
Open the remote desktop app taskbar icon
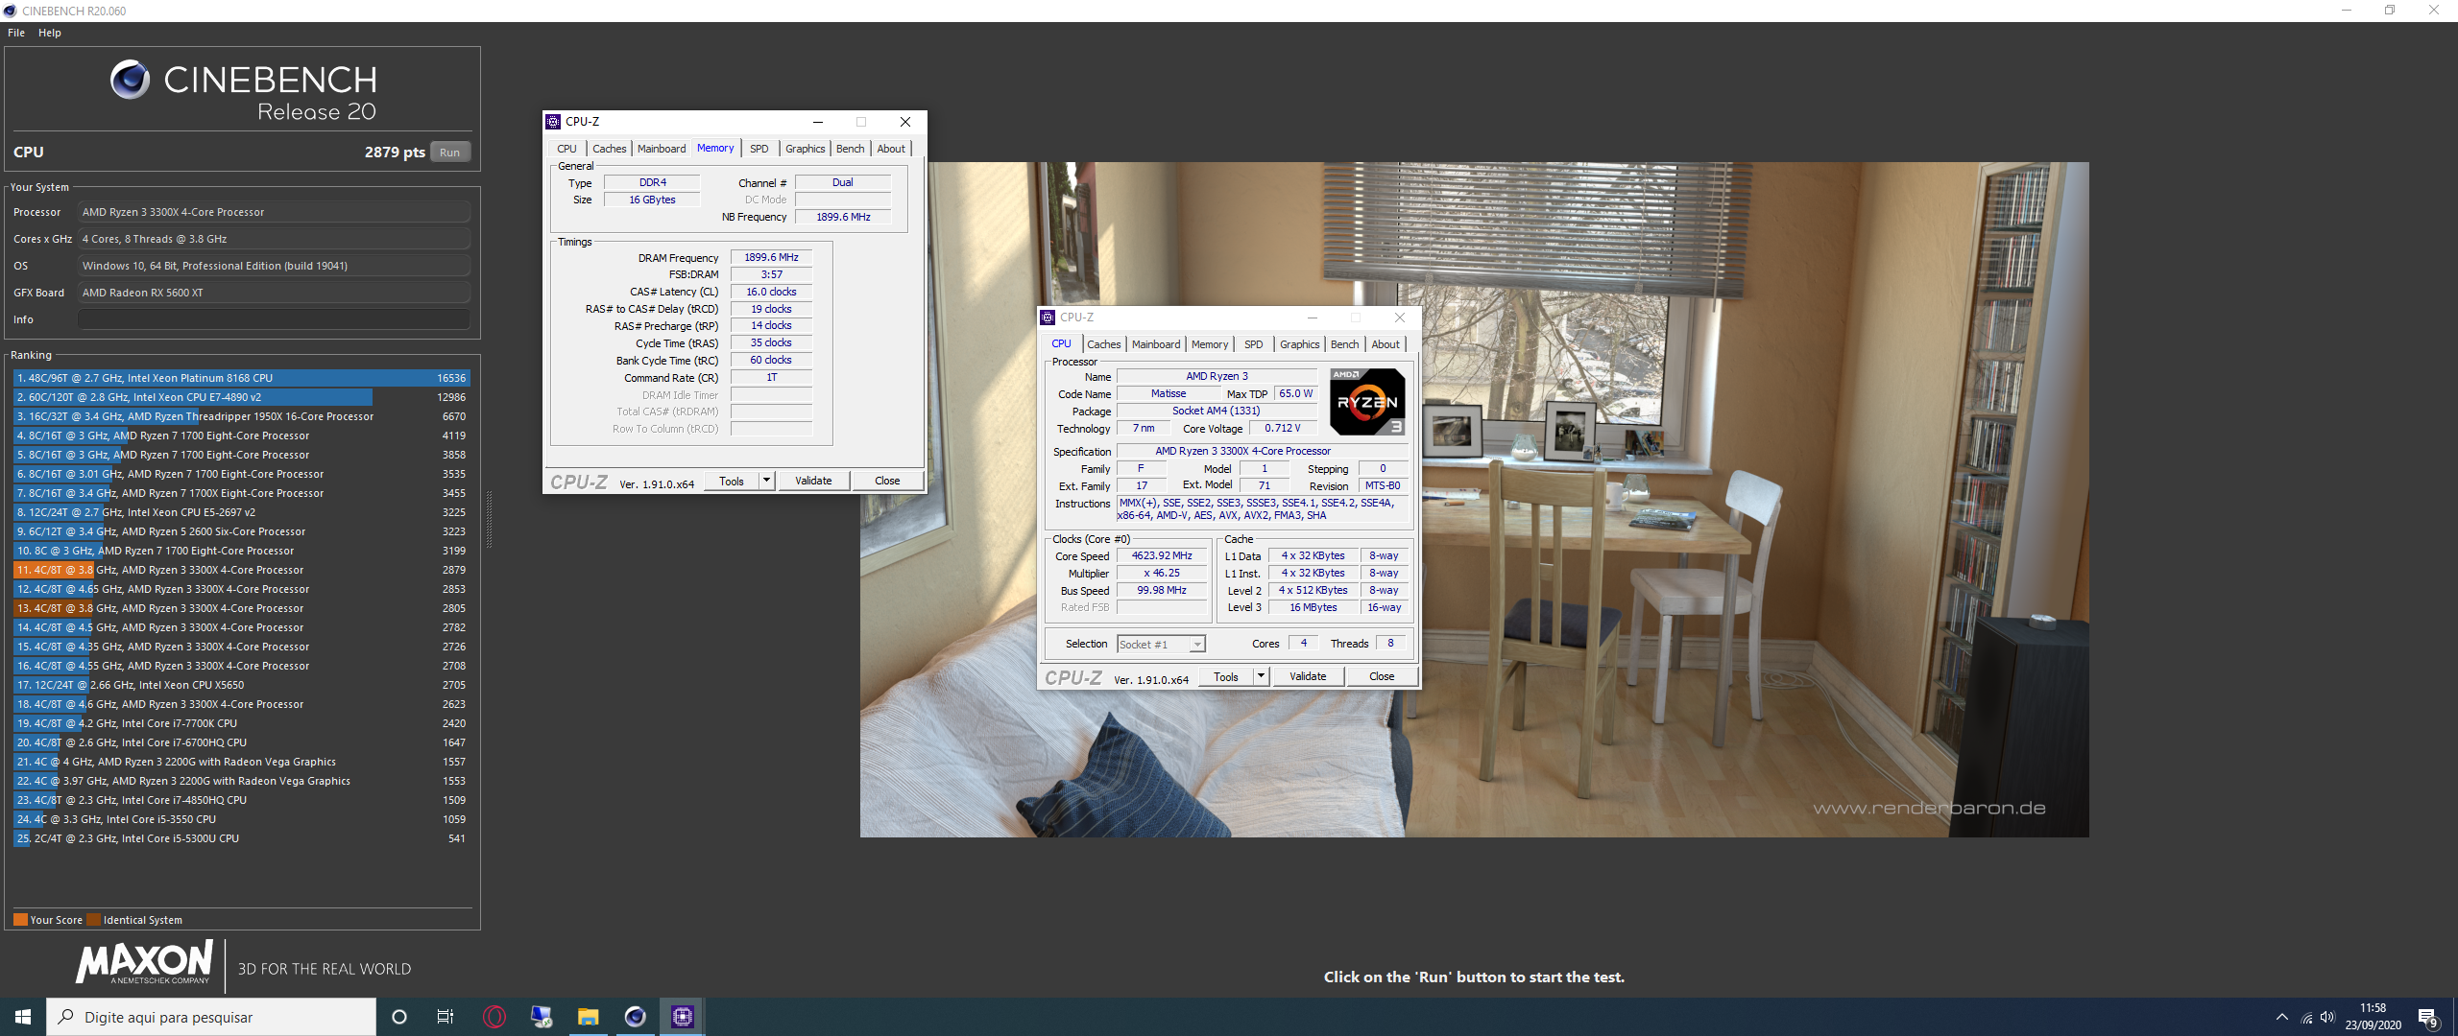(542, 1017)
